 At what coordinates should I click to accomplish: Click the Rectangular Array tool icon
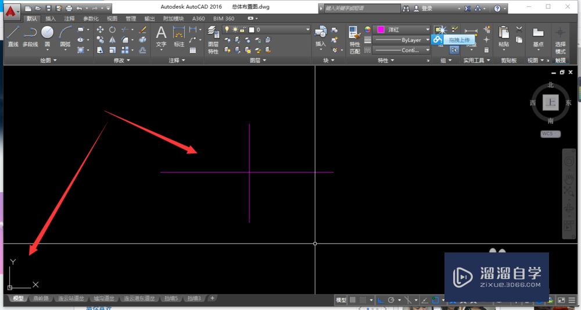pyautogui.click(x=125, y=49)
